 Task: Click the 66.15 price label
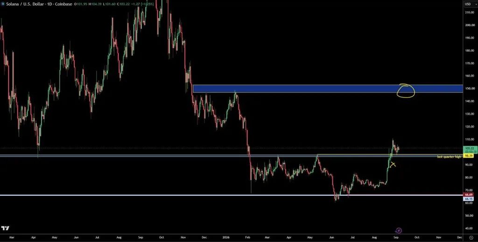pos(468,199)
